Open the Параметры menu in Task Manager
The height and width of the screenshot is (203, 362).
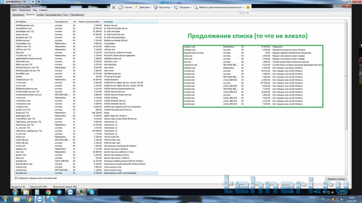25,10
